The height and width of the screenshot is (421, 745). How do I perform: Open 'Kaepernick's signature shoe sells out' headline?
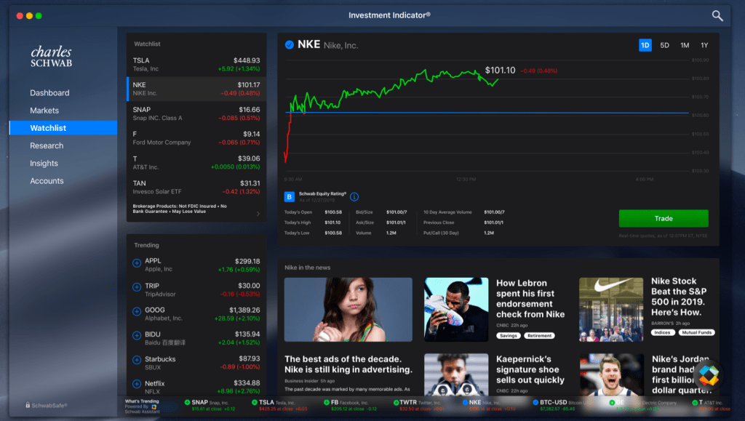[x=530, y=369]
